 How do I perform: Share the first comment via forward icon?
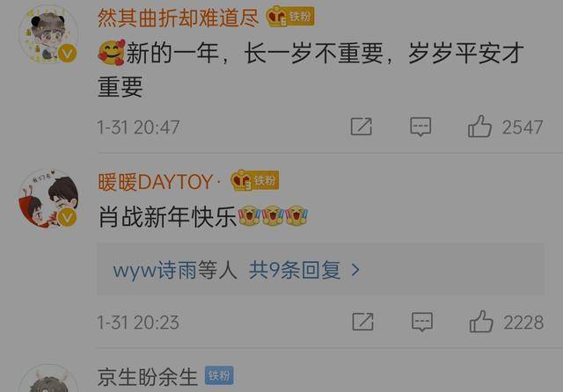coord(362,127)
